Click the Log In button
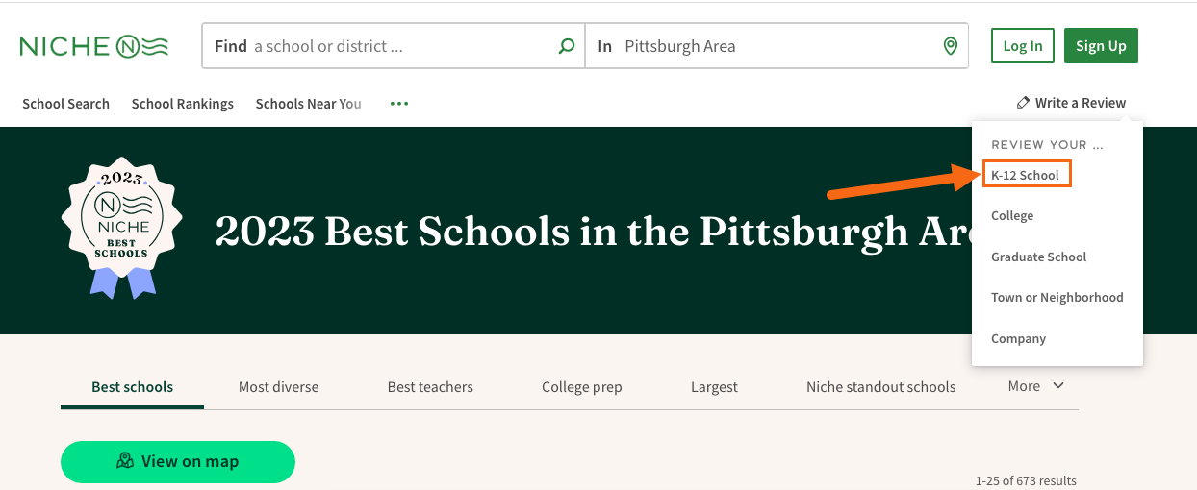 (1023, 46)
